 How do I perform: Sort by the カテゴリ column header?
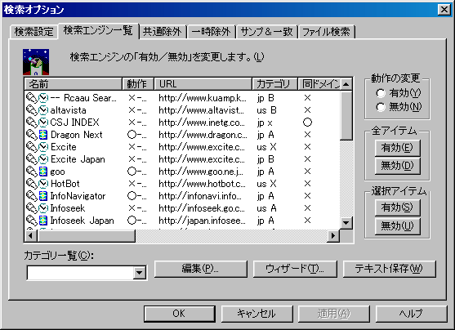coord(274,84)
